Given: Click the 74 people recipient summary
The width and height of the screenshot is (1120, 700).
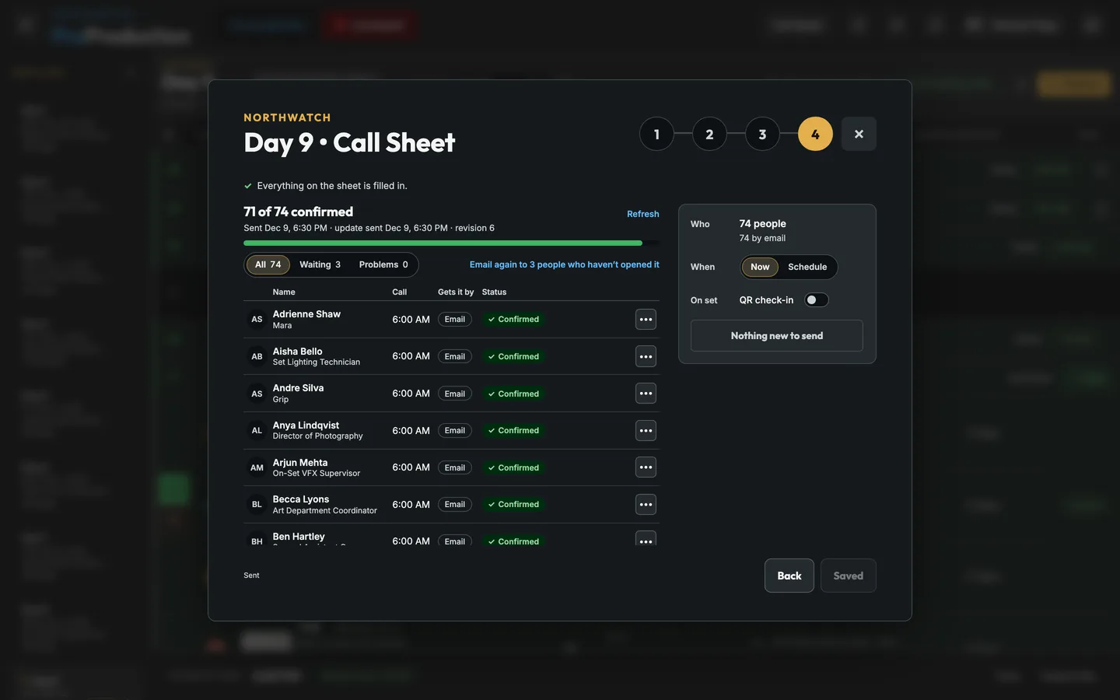Looking at the screenshot, I should coord(762,224).
